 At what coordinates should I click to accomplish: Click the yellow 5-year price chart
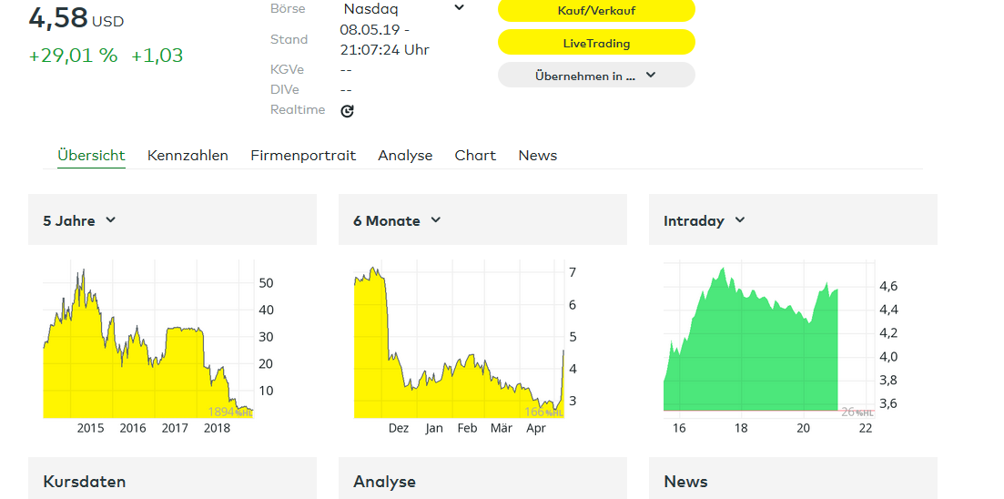146,355
